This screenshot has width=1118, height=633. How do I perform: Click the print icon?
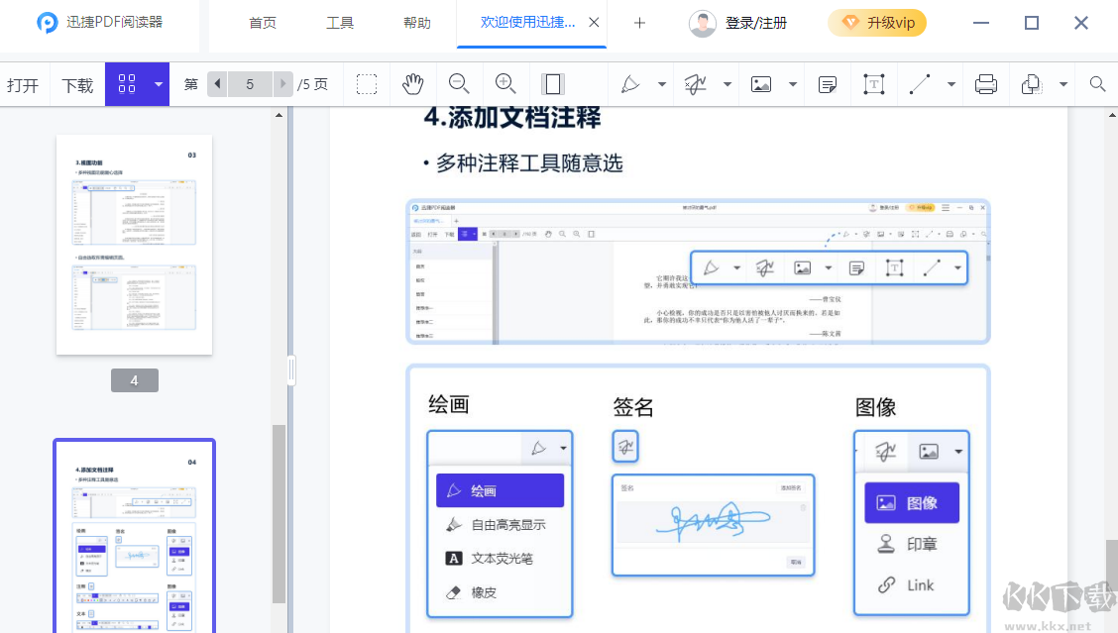(985, 84)
